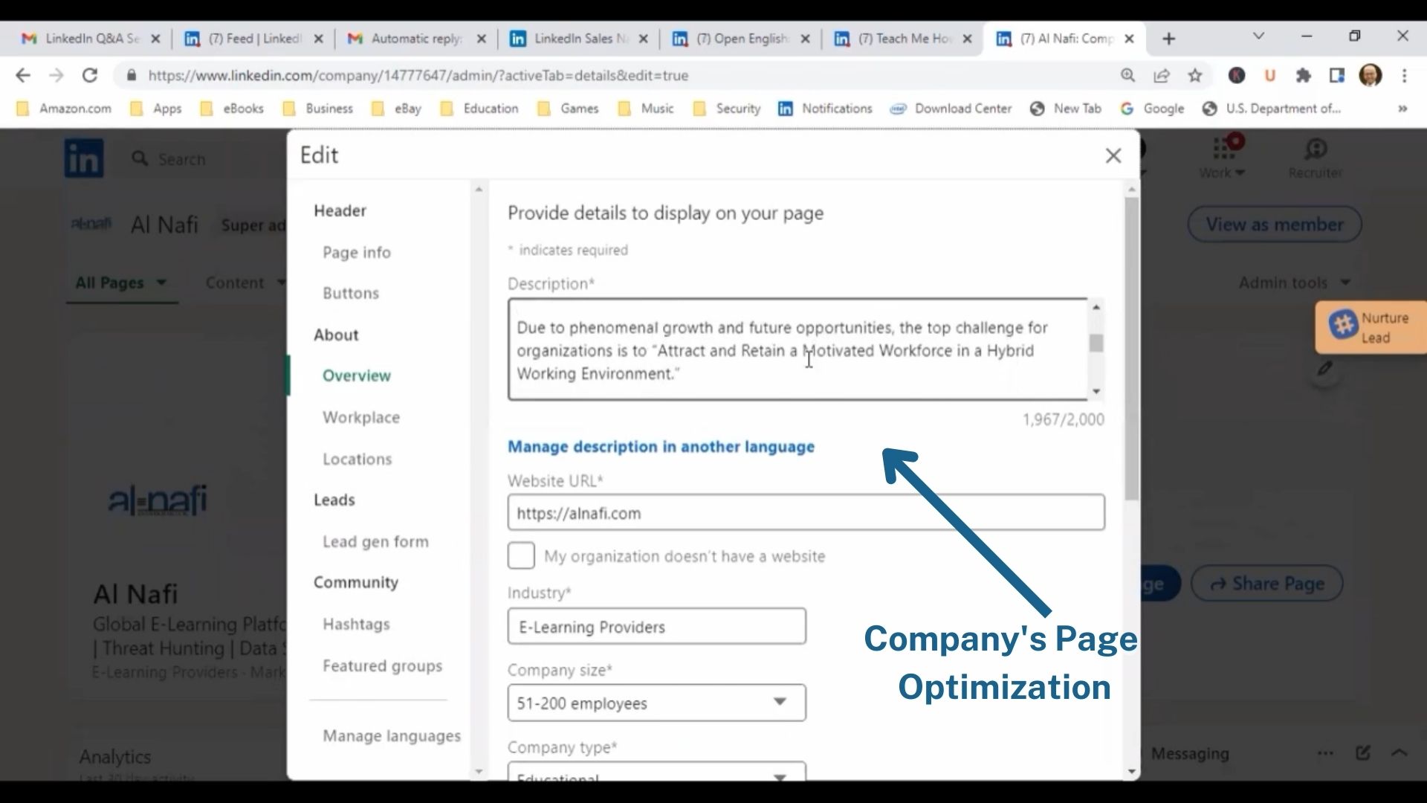Select Hashtags in Edit sidebar
The image size is (1427, 803).
click(x=356, y=624)
